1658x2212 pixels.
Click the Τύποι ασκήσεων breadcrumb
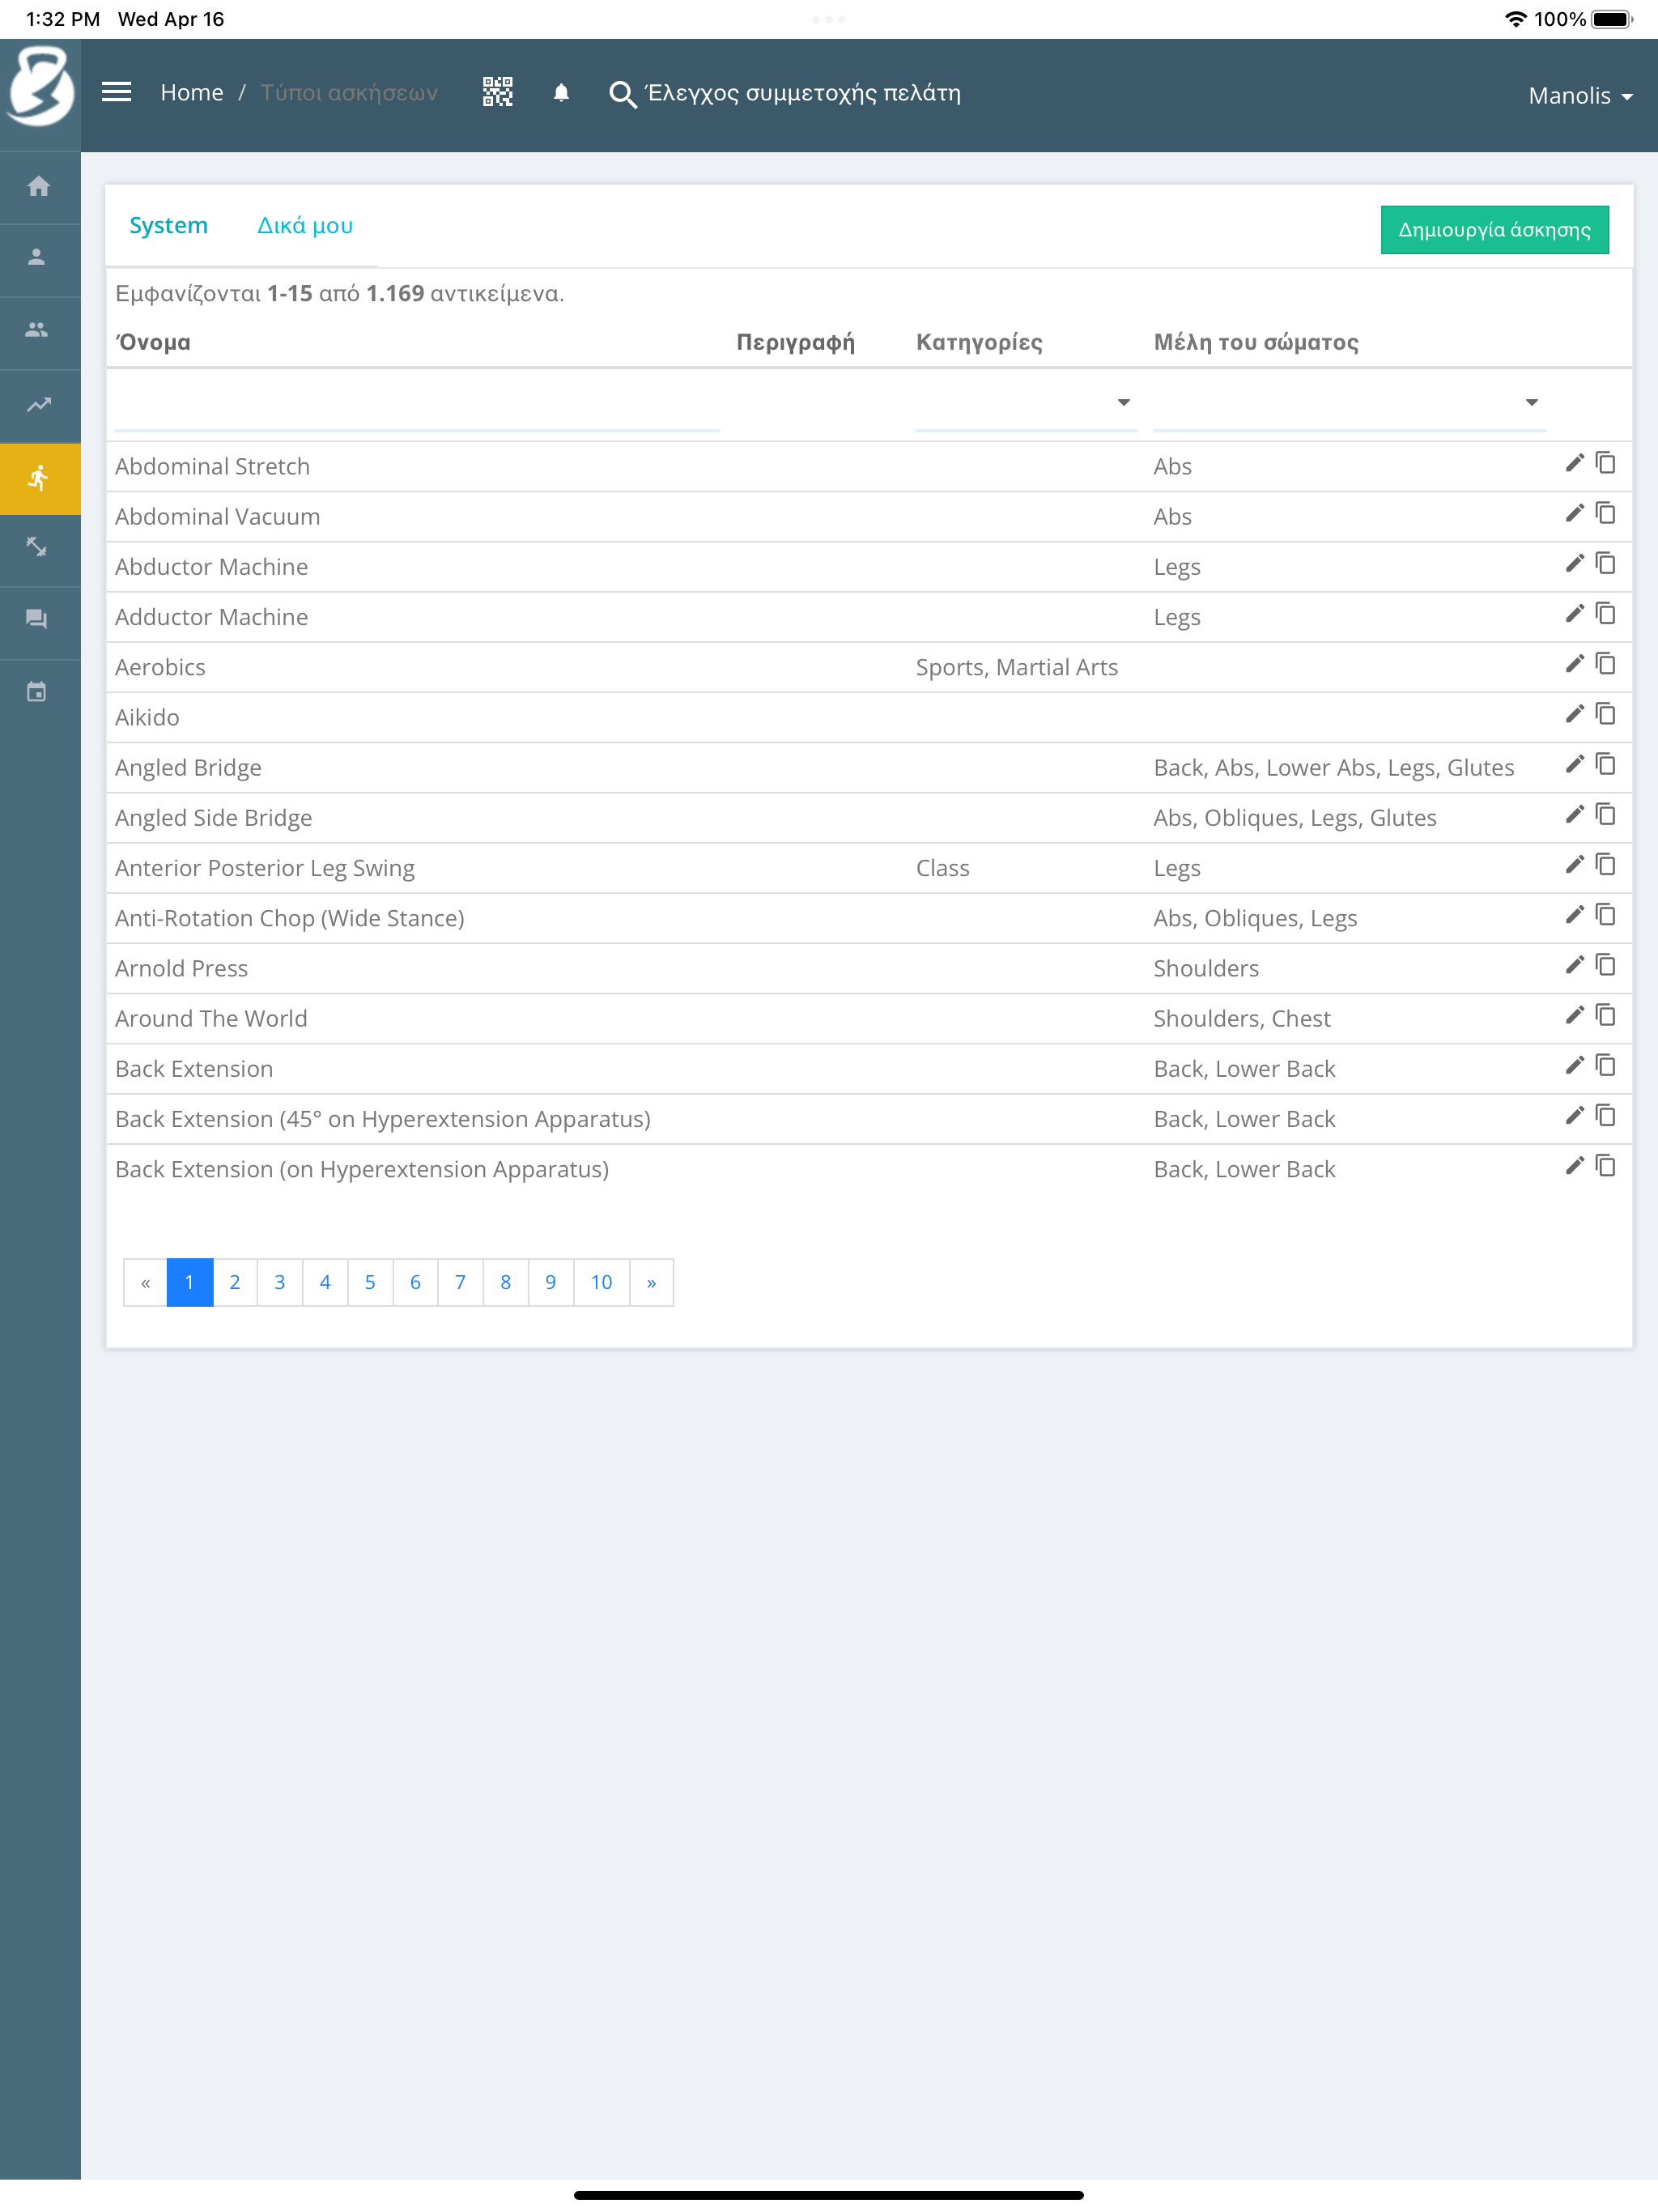[349, 93]
